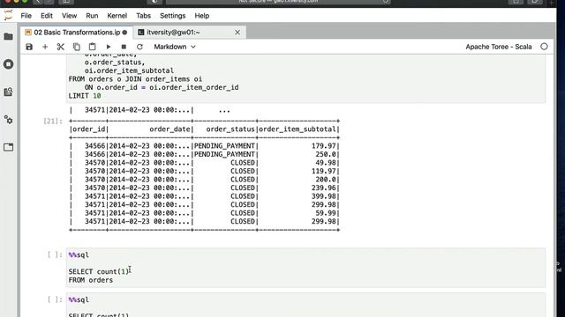Click the %%sql magic in first empty cell

coord(79,254)
